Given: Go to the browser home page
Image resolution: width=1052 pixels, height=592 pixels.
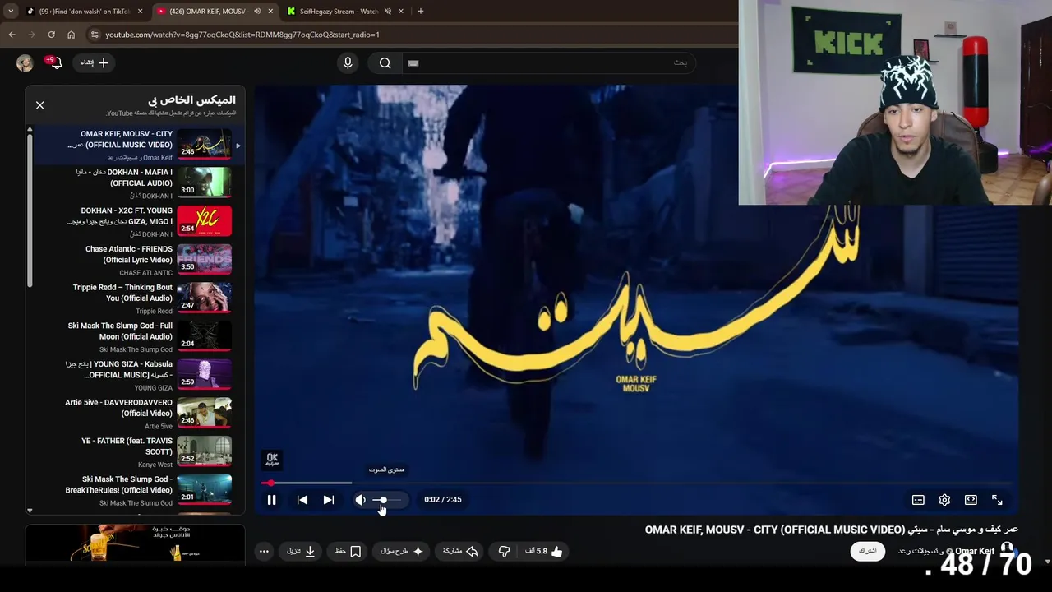Looking at the screenshot, I should point(71,35).
